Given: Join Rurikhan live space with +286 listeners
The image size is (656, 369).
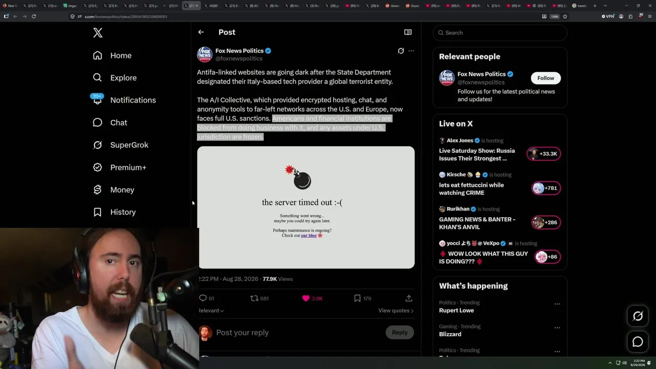Looking at the screenshot, I should pos(546,222).
